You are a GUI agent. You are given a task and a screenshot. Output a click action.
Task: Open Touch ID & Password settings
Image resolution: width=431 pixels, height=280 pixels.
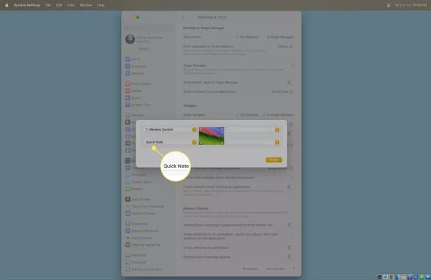tap(145, 206)
